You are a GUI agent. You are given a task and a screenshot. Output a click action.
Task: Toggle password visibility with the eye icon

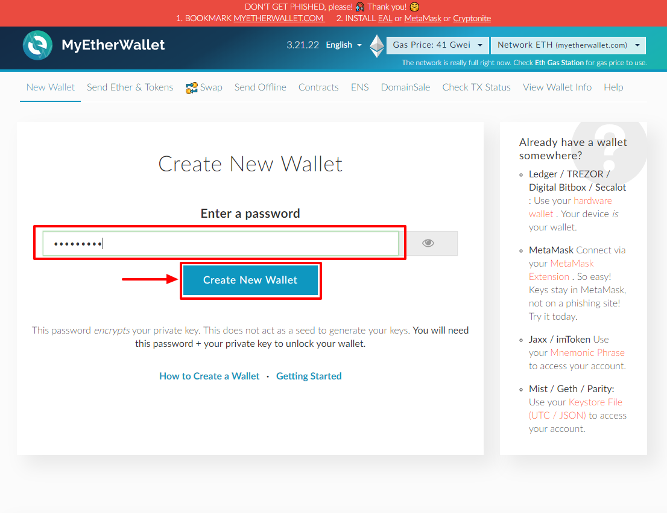[x=428, y=243]
